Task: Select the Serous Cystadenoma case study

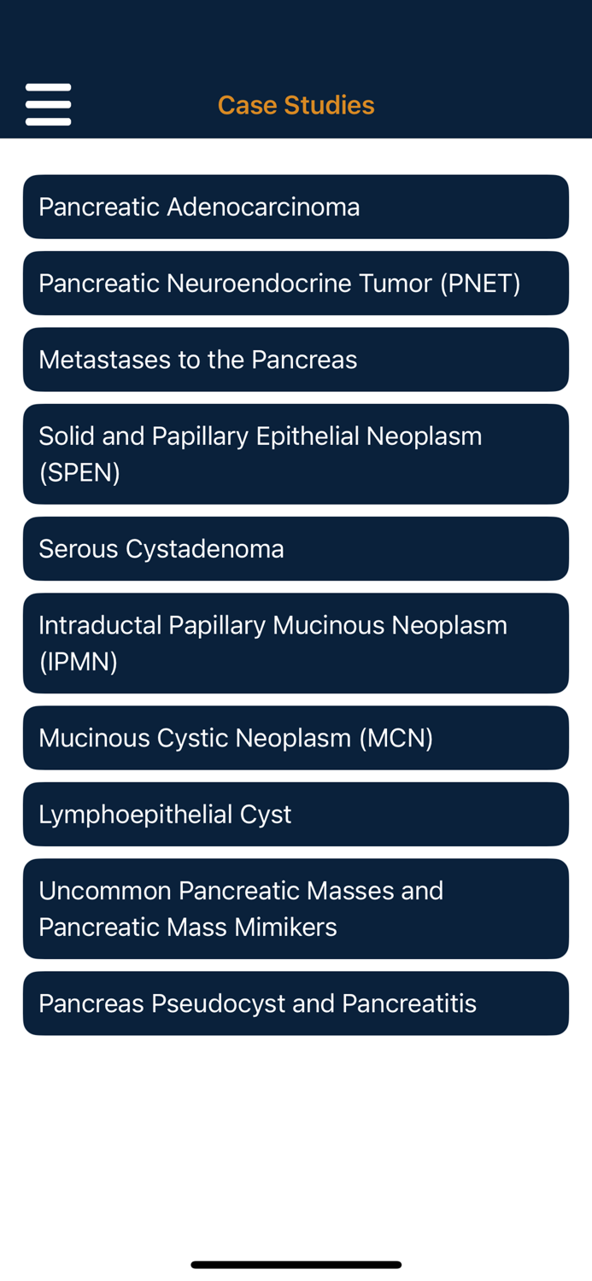Action: [296, 548]
